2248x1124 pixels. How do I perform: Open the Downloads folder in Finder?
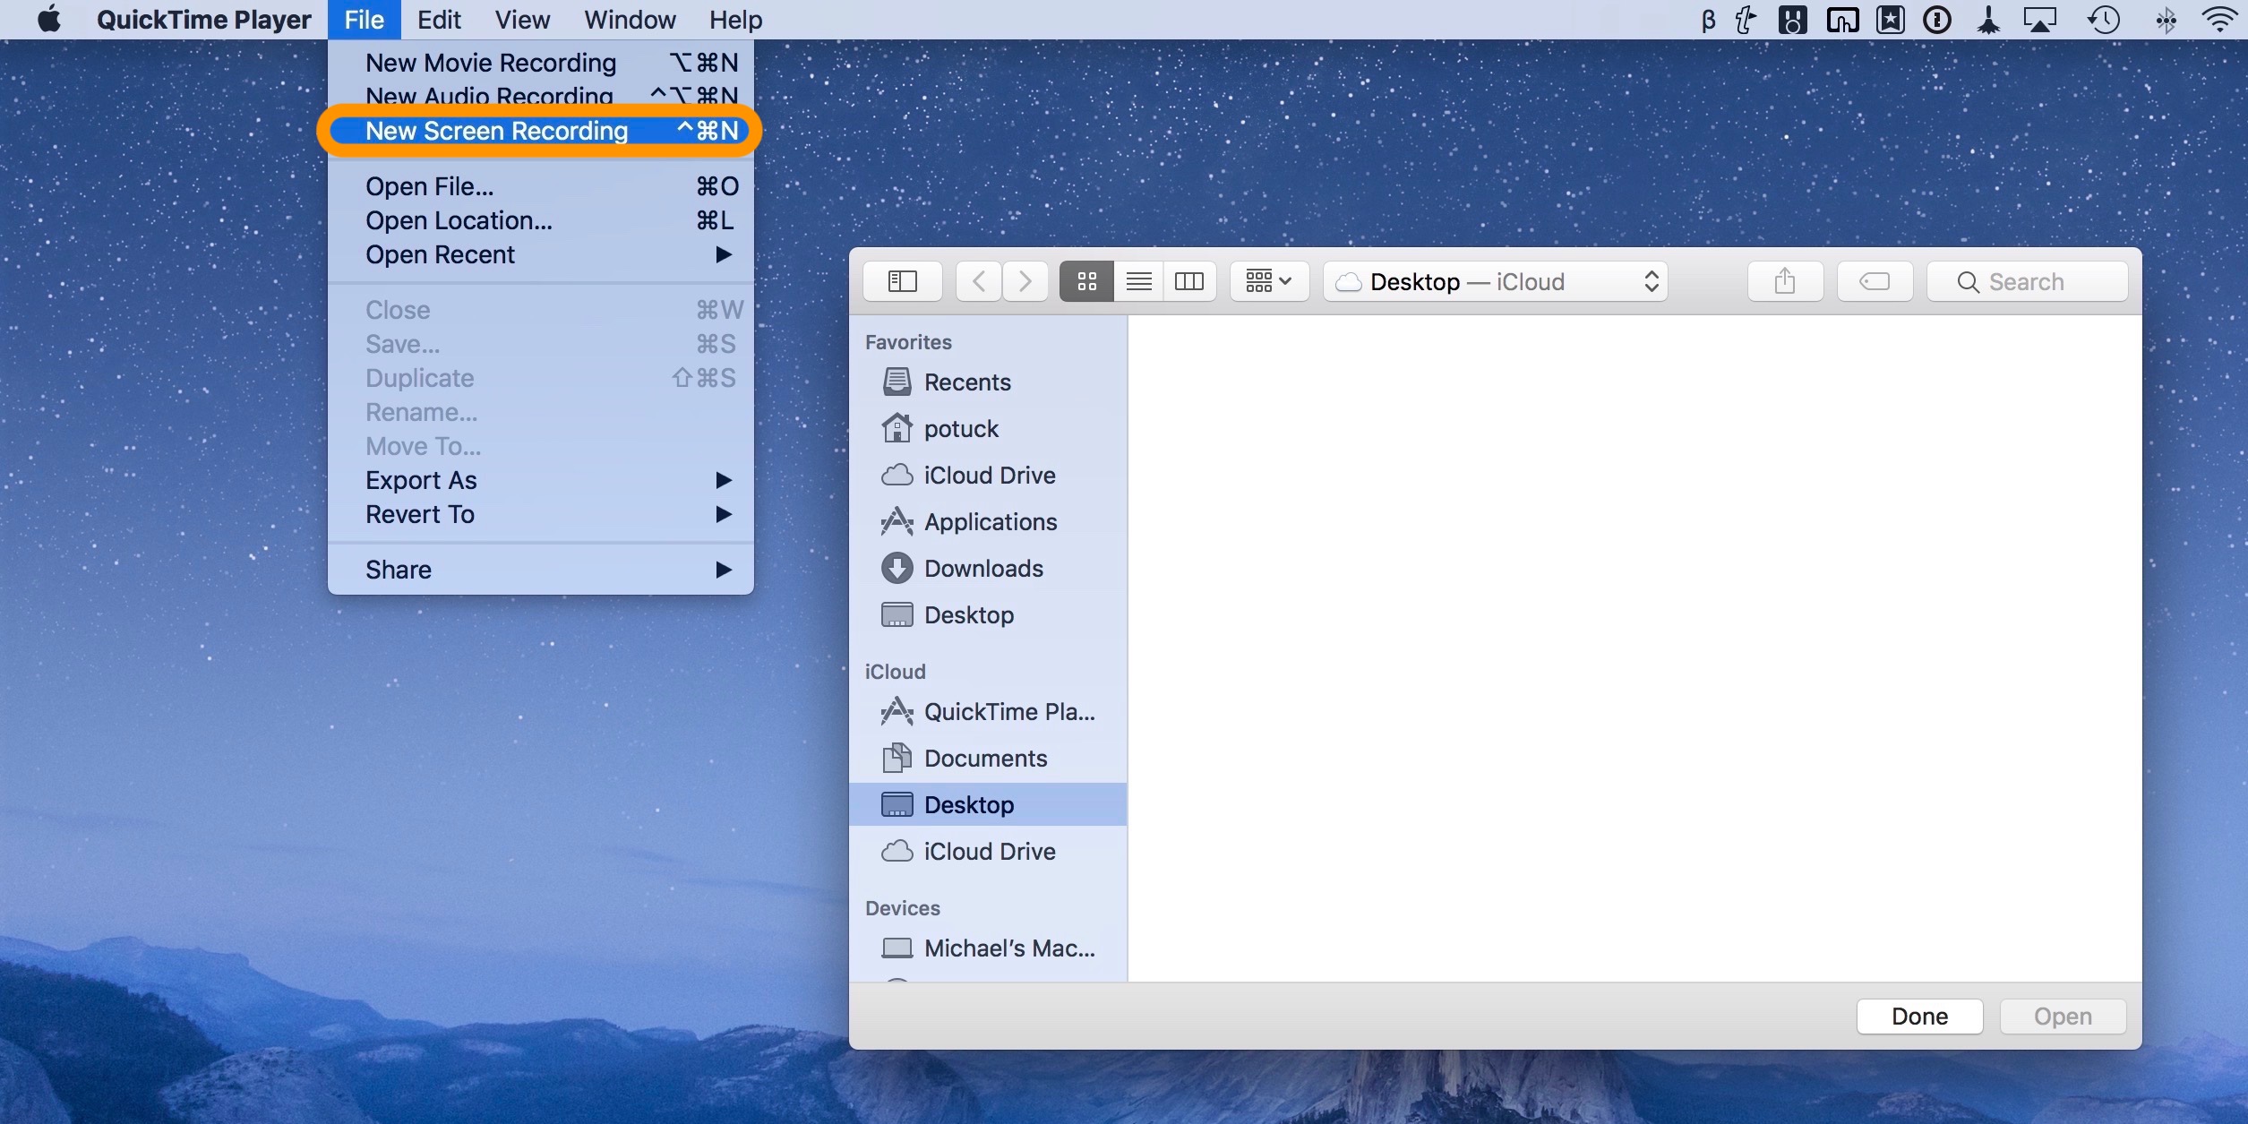pos(982,568)
